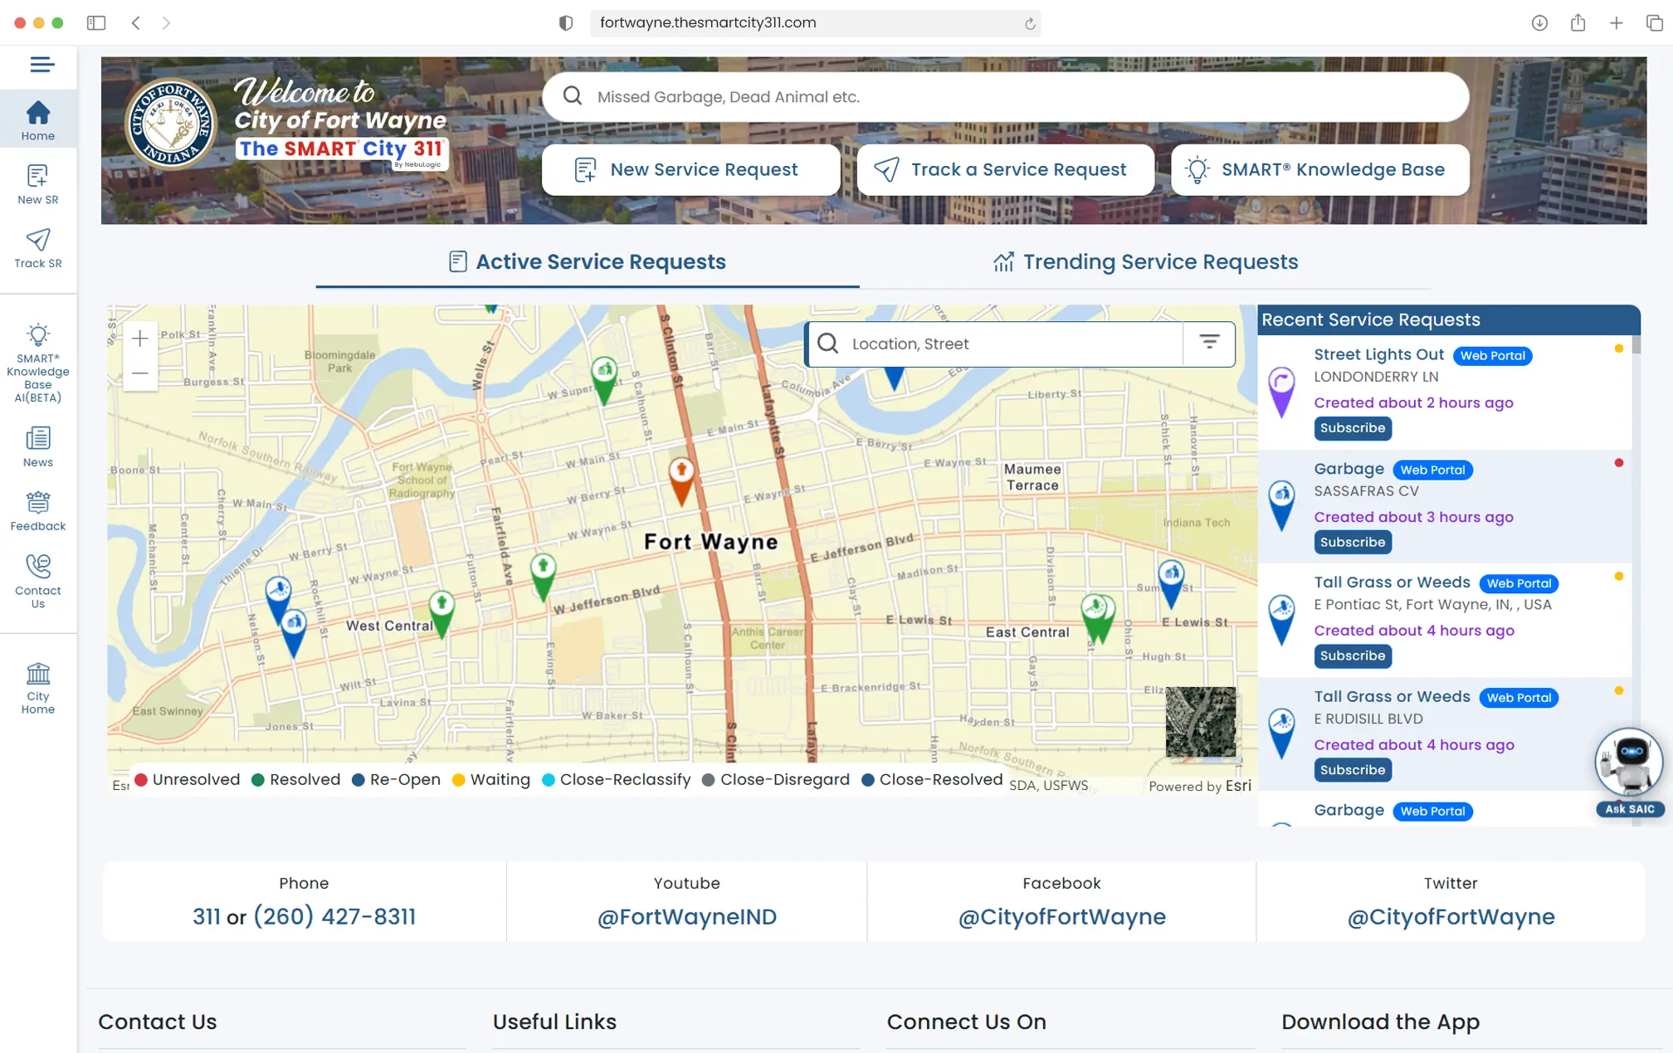The width and height of the screenshot is (1673, 1053).
Task: Call the (260) 427-8311 phone link
Action: point(334,916)
